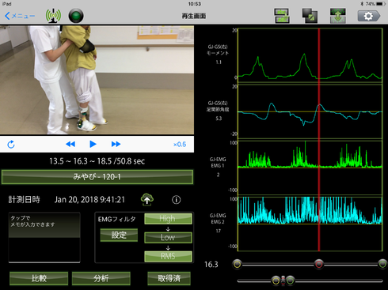Tap the GJ-EMG EMG 1 graph
The width and height of the screenshot is (388, 290).
click(310, 168)
